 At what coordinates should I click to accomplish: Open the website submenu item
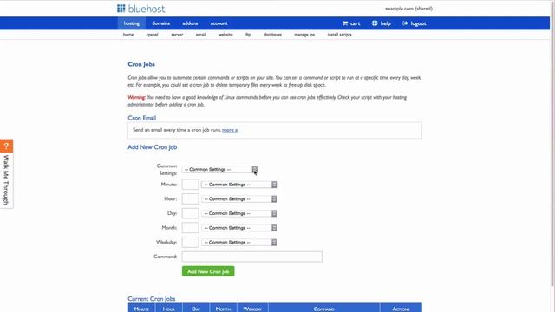tap(225, 35)
